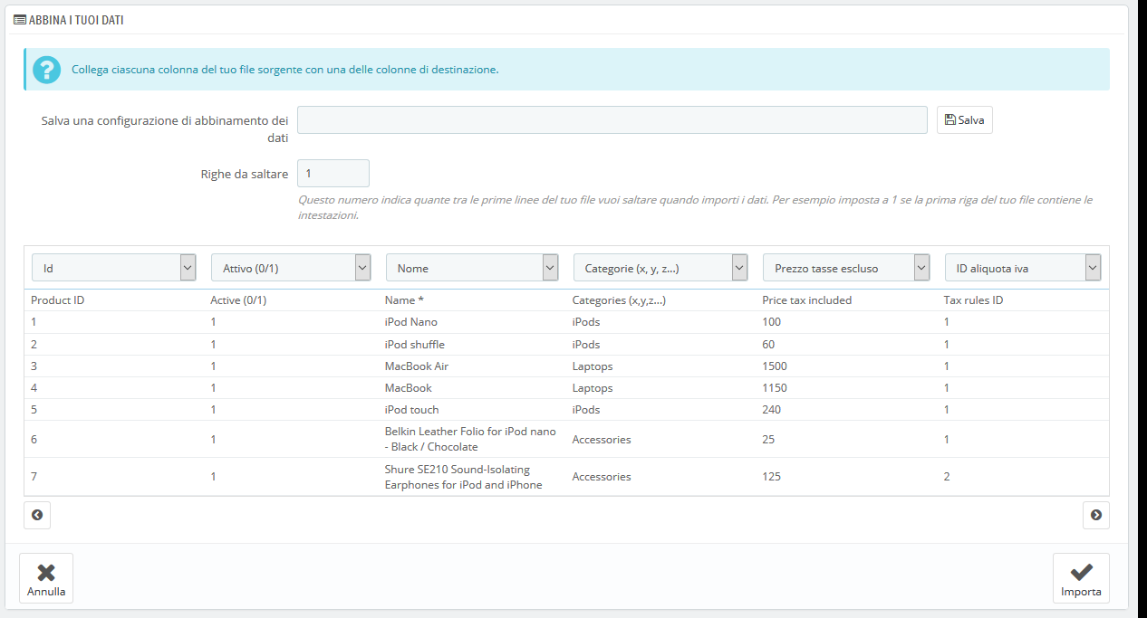The height and width of the screenshot is (618, 1147).
Task: Expand the Prezzo tasse escluso dropdown
Action: [846, 268]
